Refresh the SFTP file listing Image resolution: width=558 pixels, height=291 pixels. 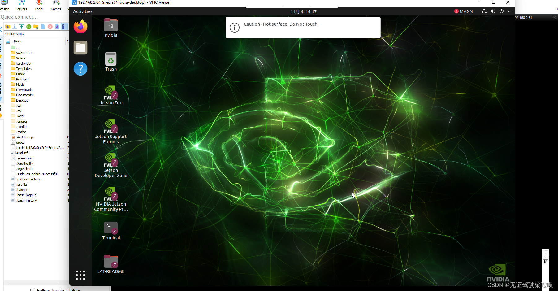click(28, 27)
